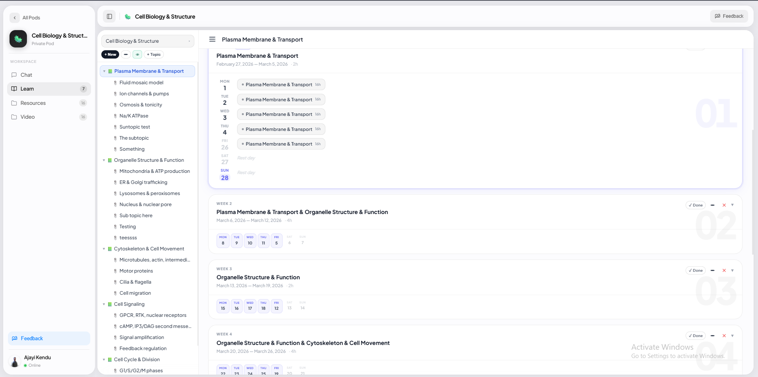Toggle the green eye visibility button

click(x=137, y=55)
